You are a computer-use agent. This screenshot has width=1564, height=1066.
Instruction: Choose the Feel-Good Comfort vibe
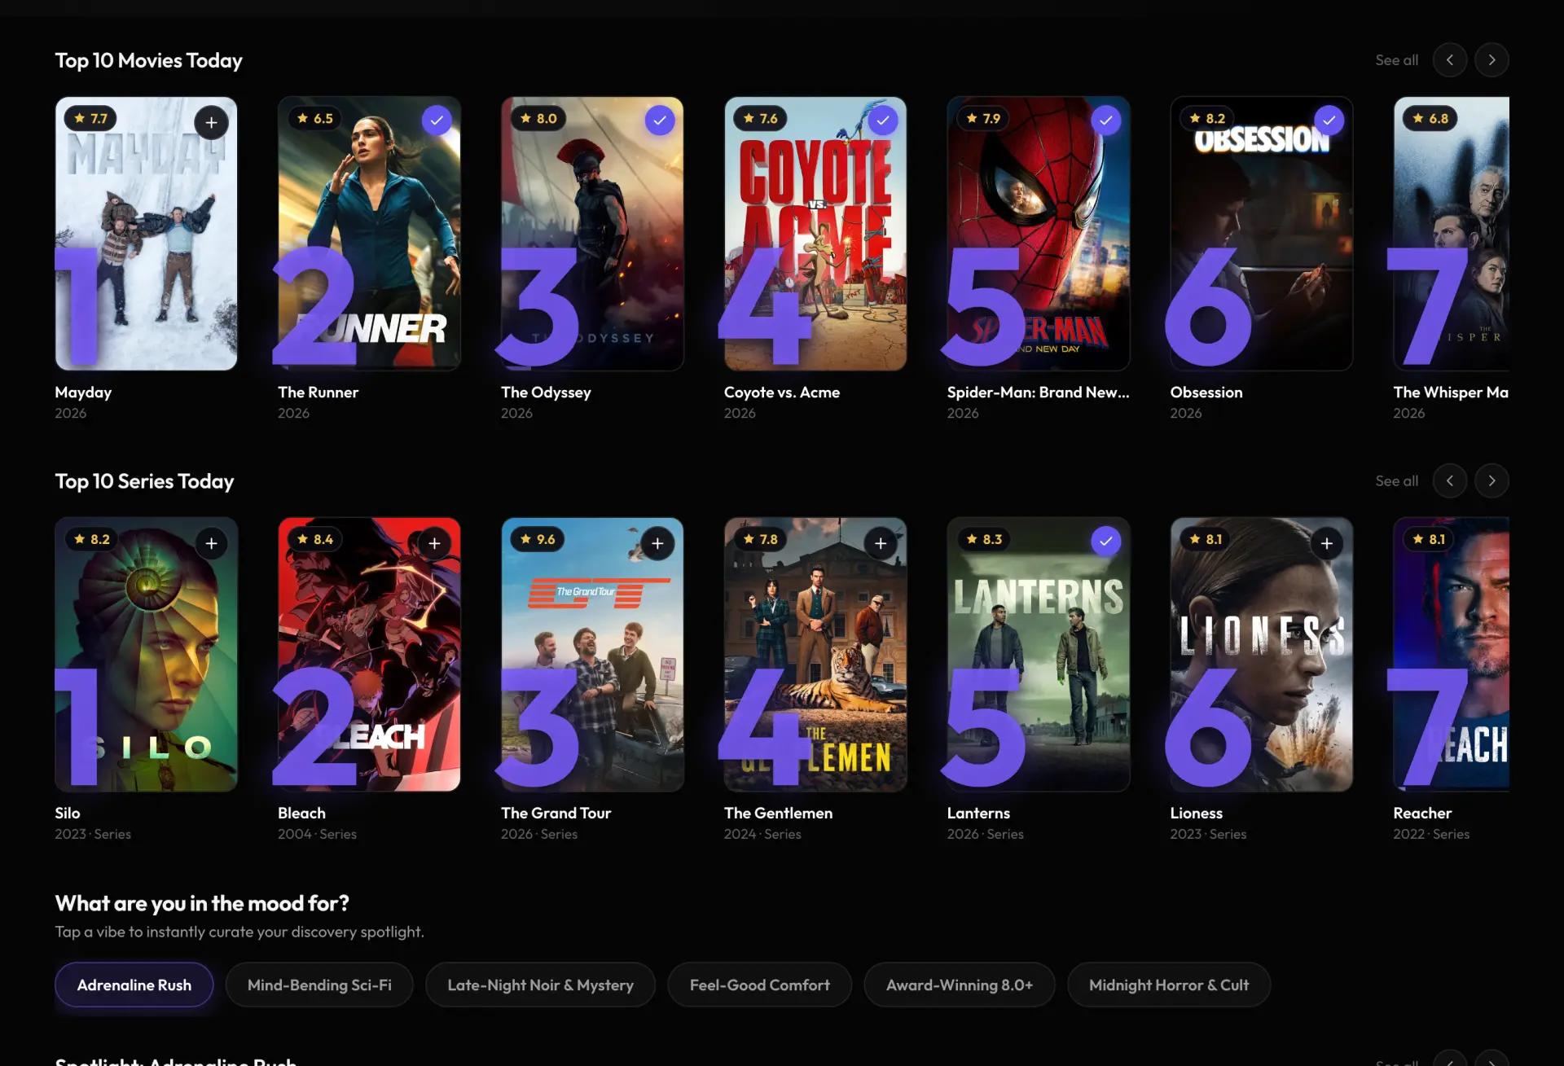click(x=759, y=985)
